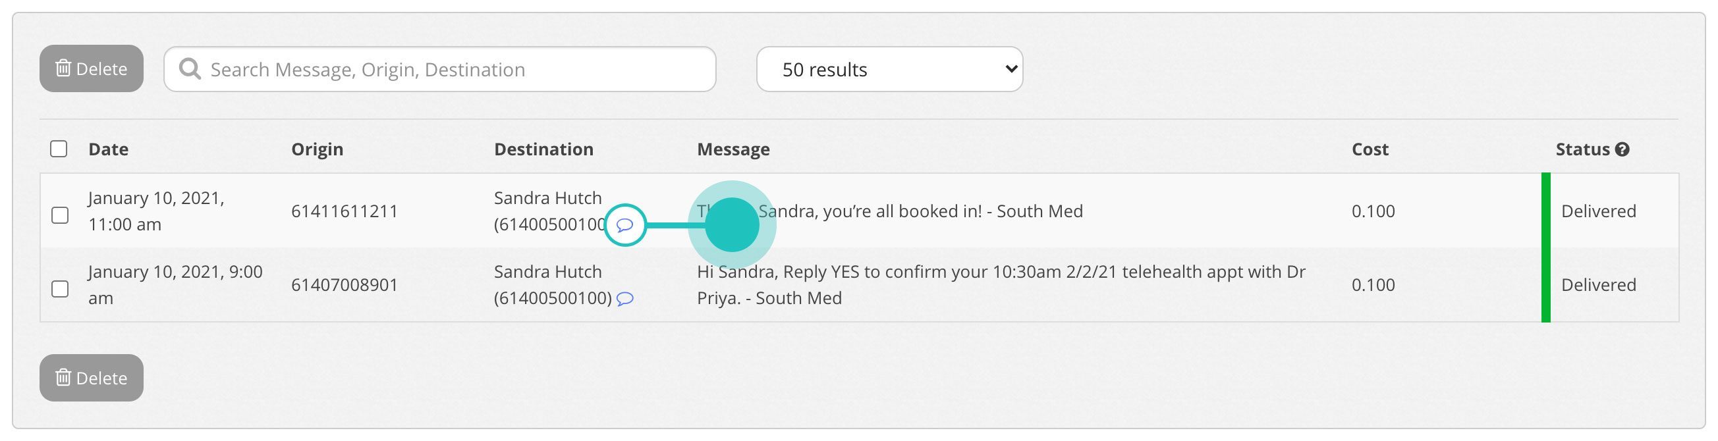Open the 50 results dropdown
The width and height of the screenshot is (1718, 441).
tap(889, 69)
